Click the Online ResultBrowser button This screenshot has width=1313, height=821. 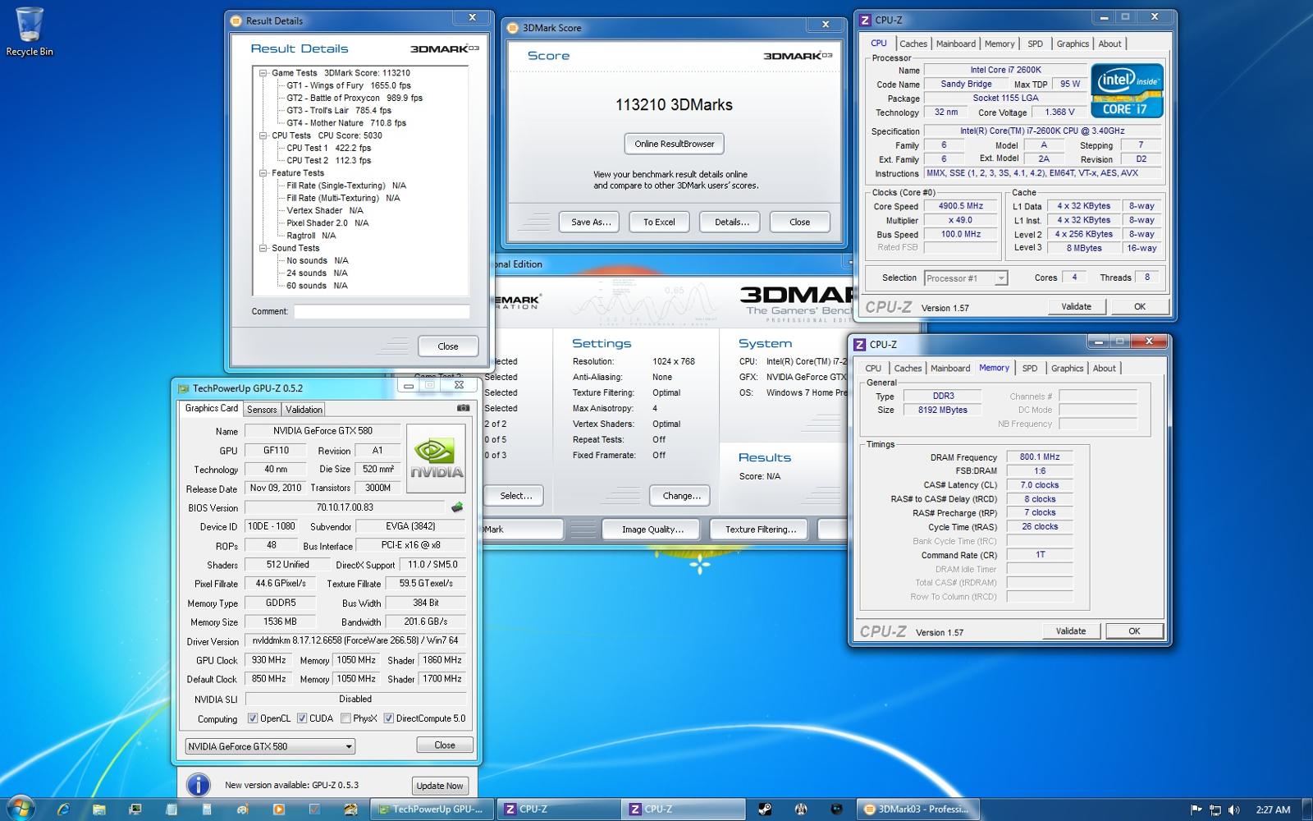[675, 144]
